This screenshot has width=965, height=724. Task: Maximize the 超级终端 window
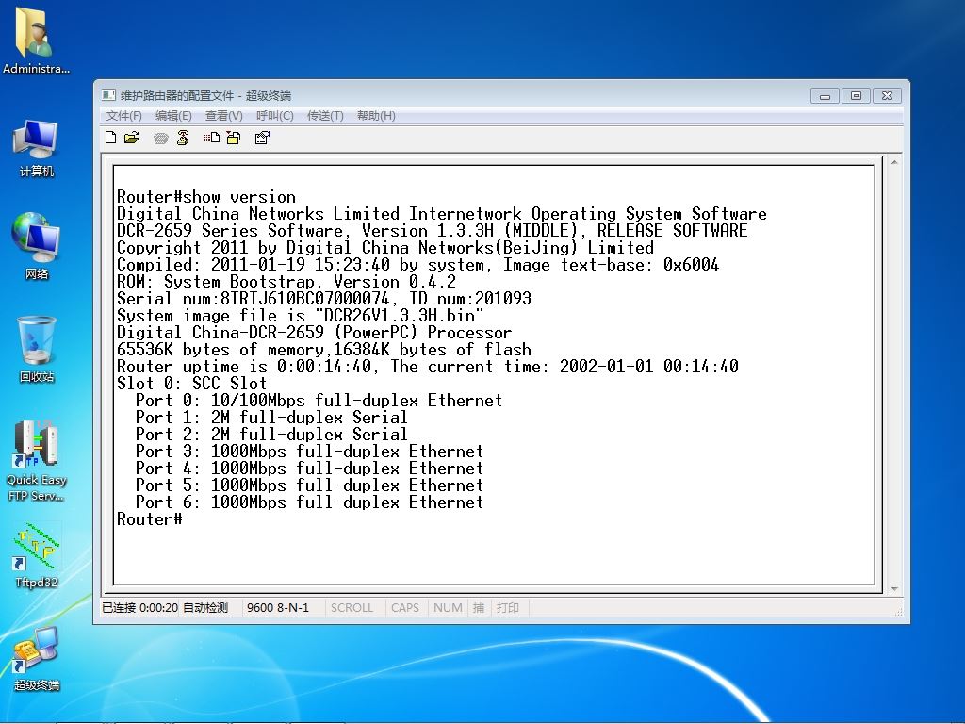(856, 95)
